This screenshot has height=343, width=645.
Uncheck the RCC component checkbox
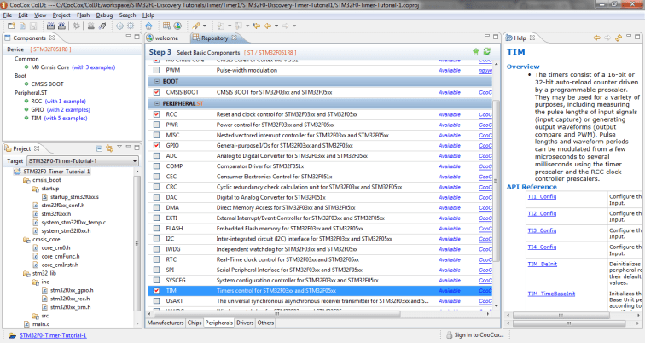pos(156,113)
